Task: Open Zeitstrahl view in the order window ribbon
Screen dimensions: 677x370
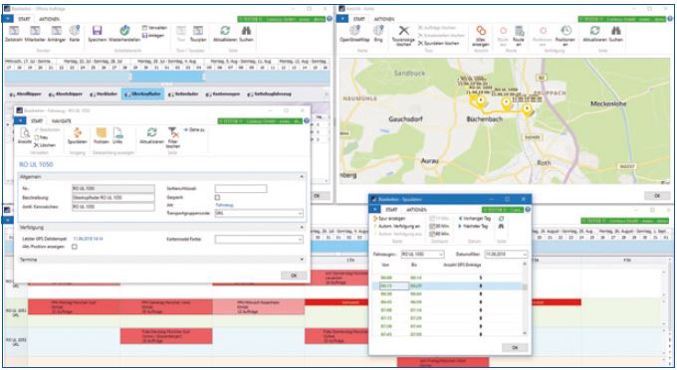Action: click(x=14, y=34)
